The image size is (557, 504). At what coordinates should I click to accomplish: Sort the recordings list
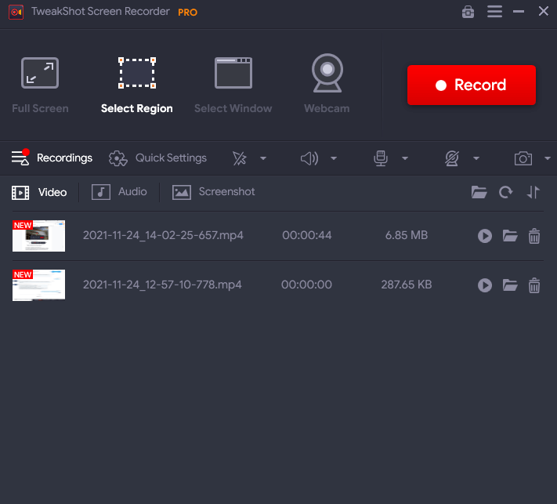[533, 192]
